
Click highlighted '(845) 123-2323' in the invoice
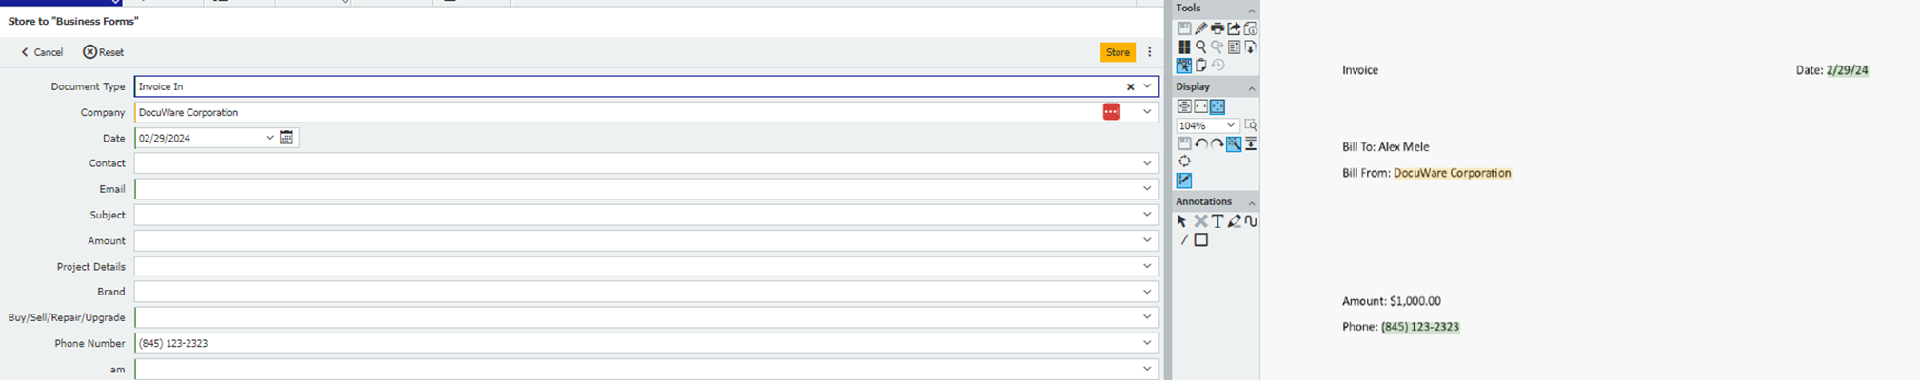(x=1420, y=327)
